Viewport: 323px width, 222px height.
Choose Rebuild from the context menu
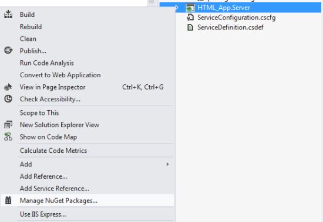tap(88, 27)
